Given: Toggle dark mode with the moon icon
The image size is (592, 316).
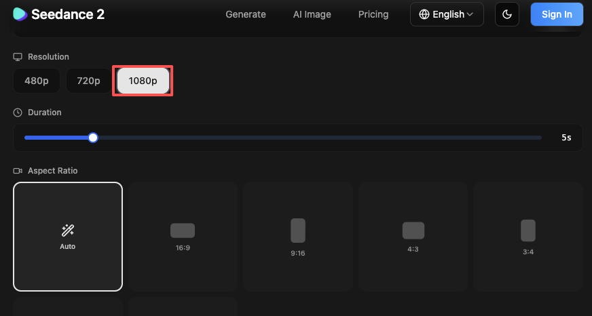Looking at the screenshot, I should [x=507, y=14].
